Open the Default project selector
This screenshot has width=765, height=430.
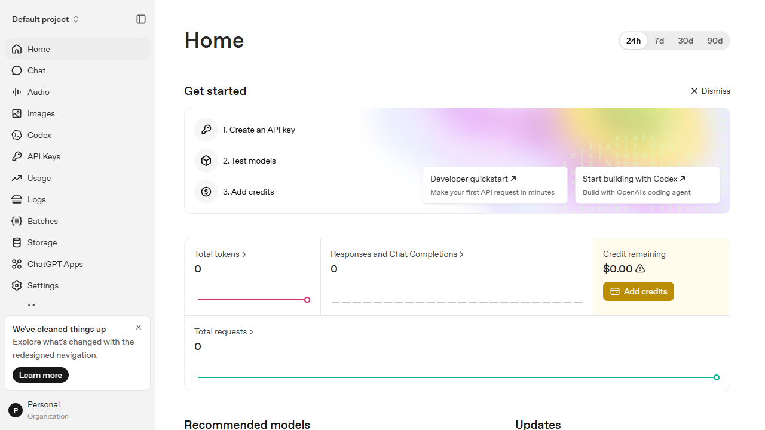click(45, 19)
